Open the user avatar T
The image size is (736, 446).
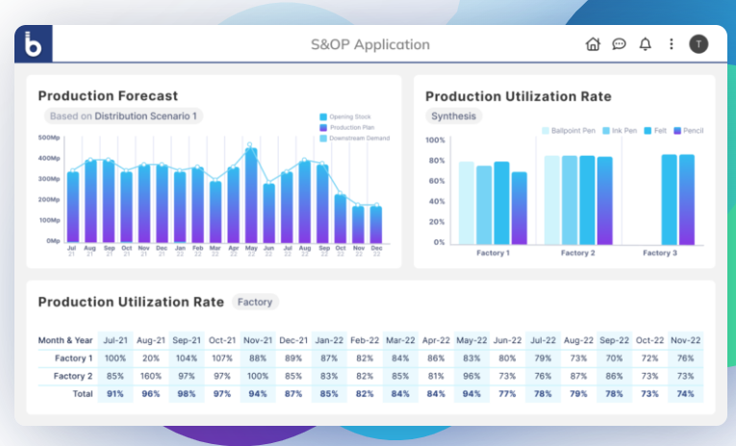click(698, 44)
